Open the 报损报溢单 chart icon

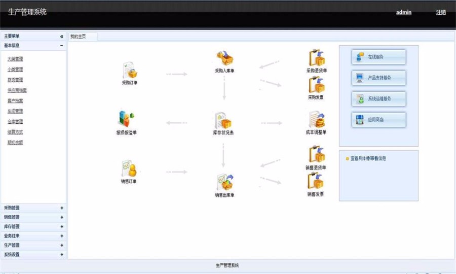point(126,119)
